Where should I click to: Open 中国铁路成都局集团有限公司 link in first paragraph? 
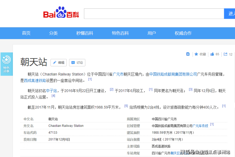173,74
